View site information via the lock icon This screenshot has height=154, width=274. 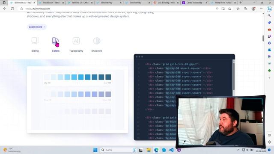pyautogui.click(x=21, y=9)
